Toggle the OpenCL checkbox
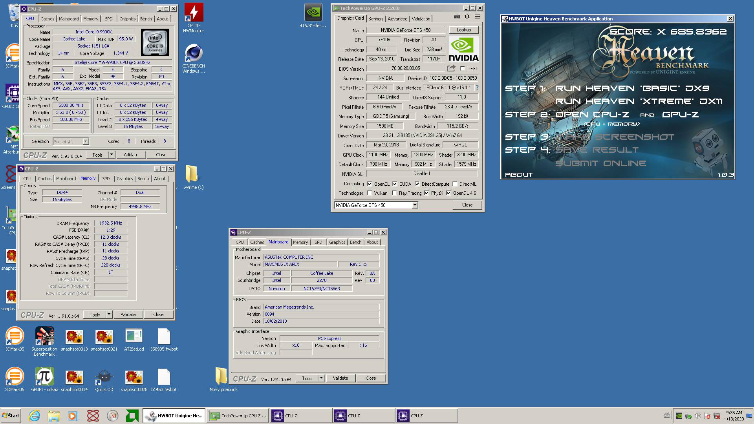The height and width of the screenshot is (424, 754). [370, 184]
